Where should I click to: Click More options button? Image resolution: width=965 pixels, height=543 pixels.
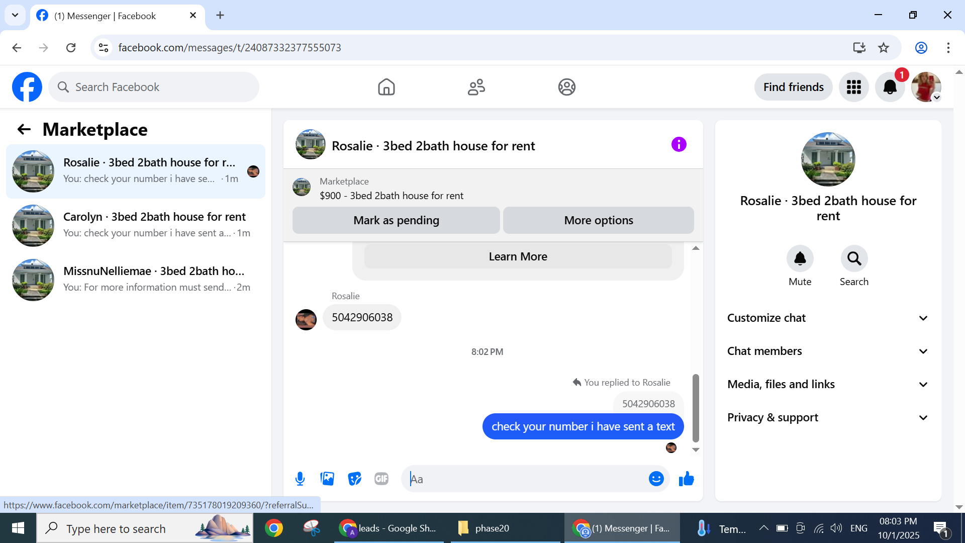click(598, 220)
